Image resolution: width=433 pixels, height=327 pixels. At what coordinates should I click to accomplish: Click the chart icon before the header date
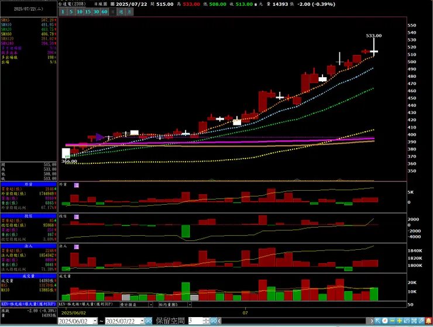[x=112, y=4]
